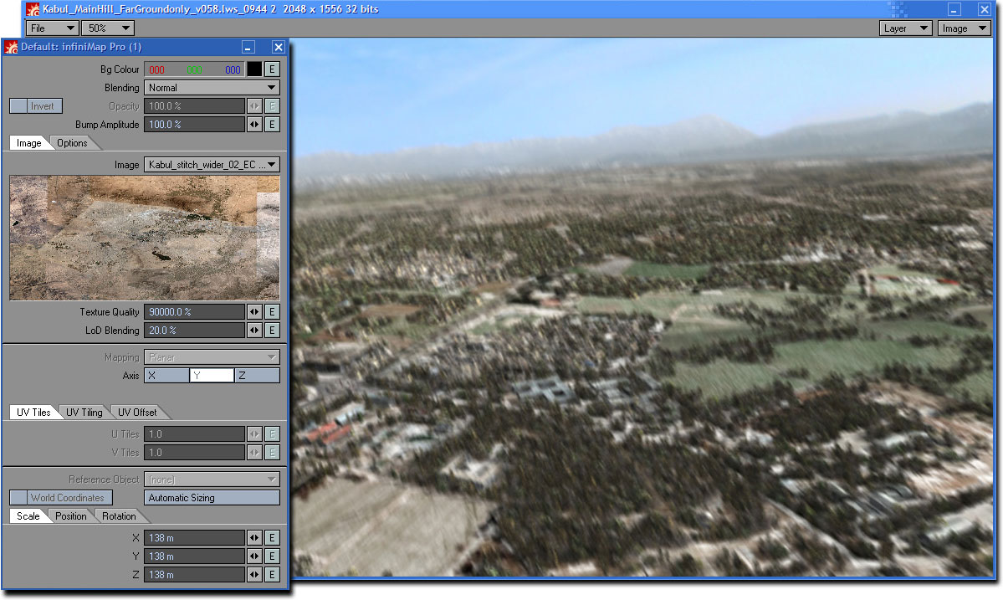
Task: Switch to the Options tab
Action: (72, 143)
